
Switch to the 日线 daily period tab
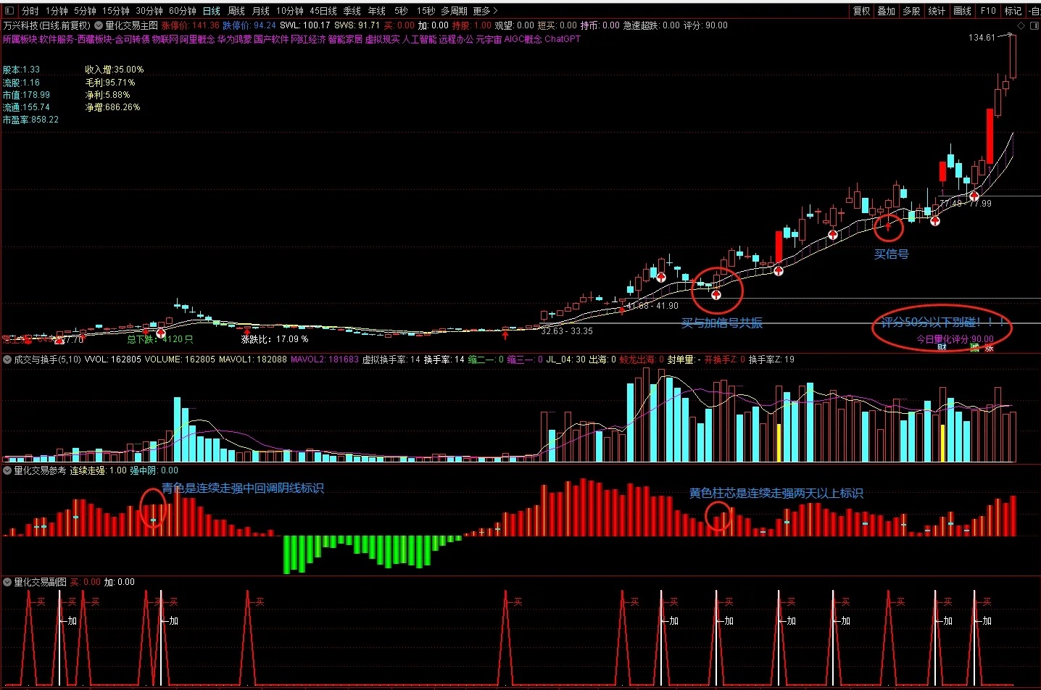pyautogui.click(x=212, y=11)
